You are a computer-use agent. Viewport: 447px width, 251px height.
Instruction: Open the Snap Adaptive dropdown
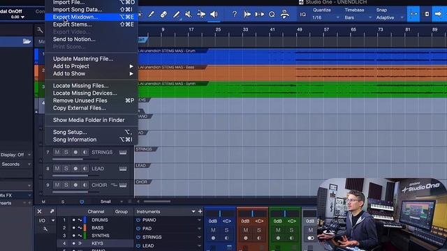pos(390,17)
